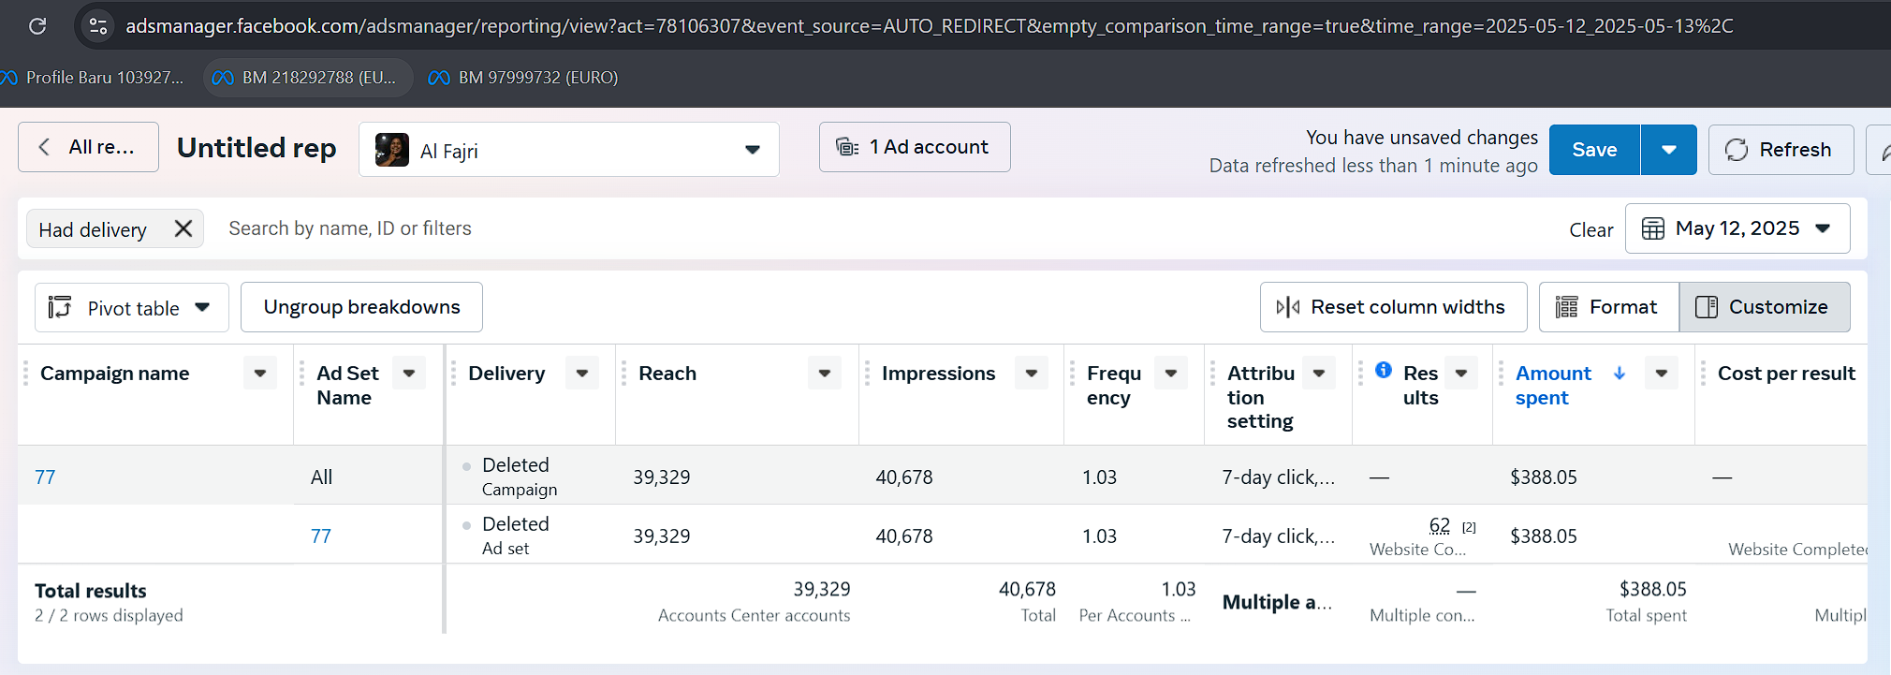Viewport: 1891px width, 675px height.
Task: Open campaign 77 link
Action: 45,477
